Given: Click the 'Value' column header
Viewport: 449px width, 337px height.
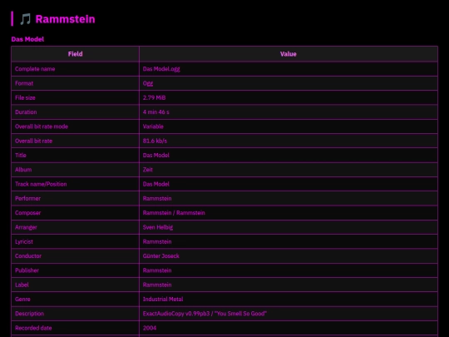Looking at the screenshot, I should coord(289,54).
